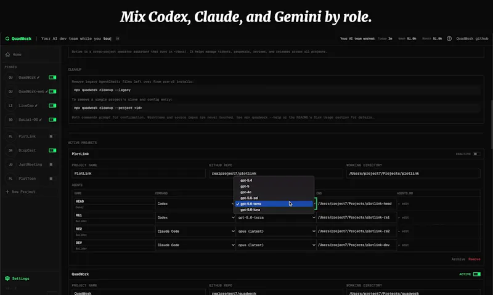Select gpt-5.6-luna from the model list
The width and height of the screenshot is (493, 295).
[274, 210]
